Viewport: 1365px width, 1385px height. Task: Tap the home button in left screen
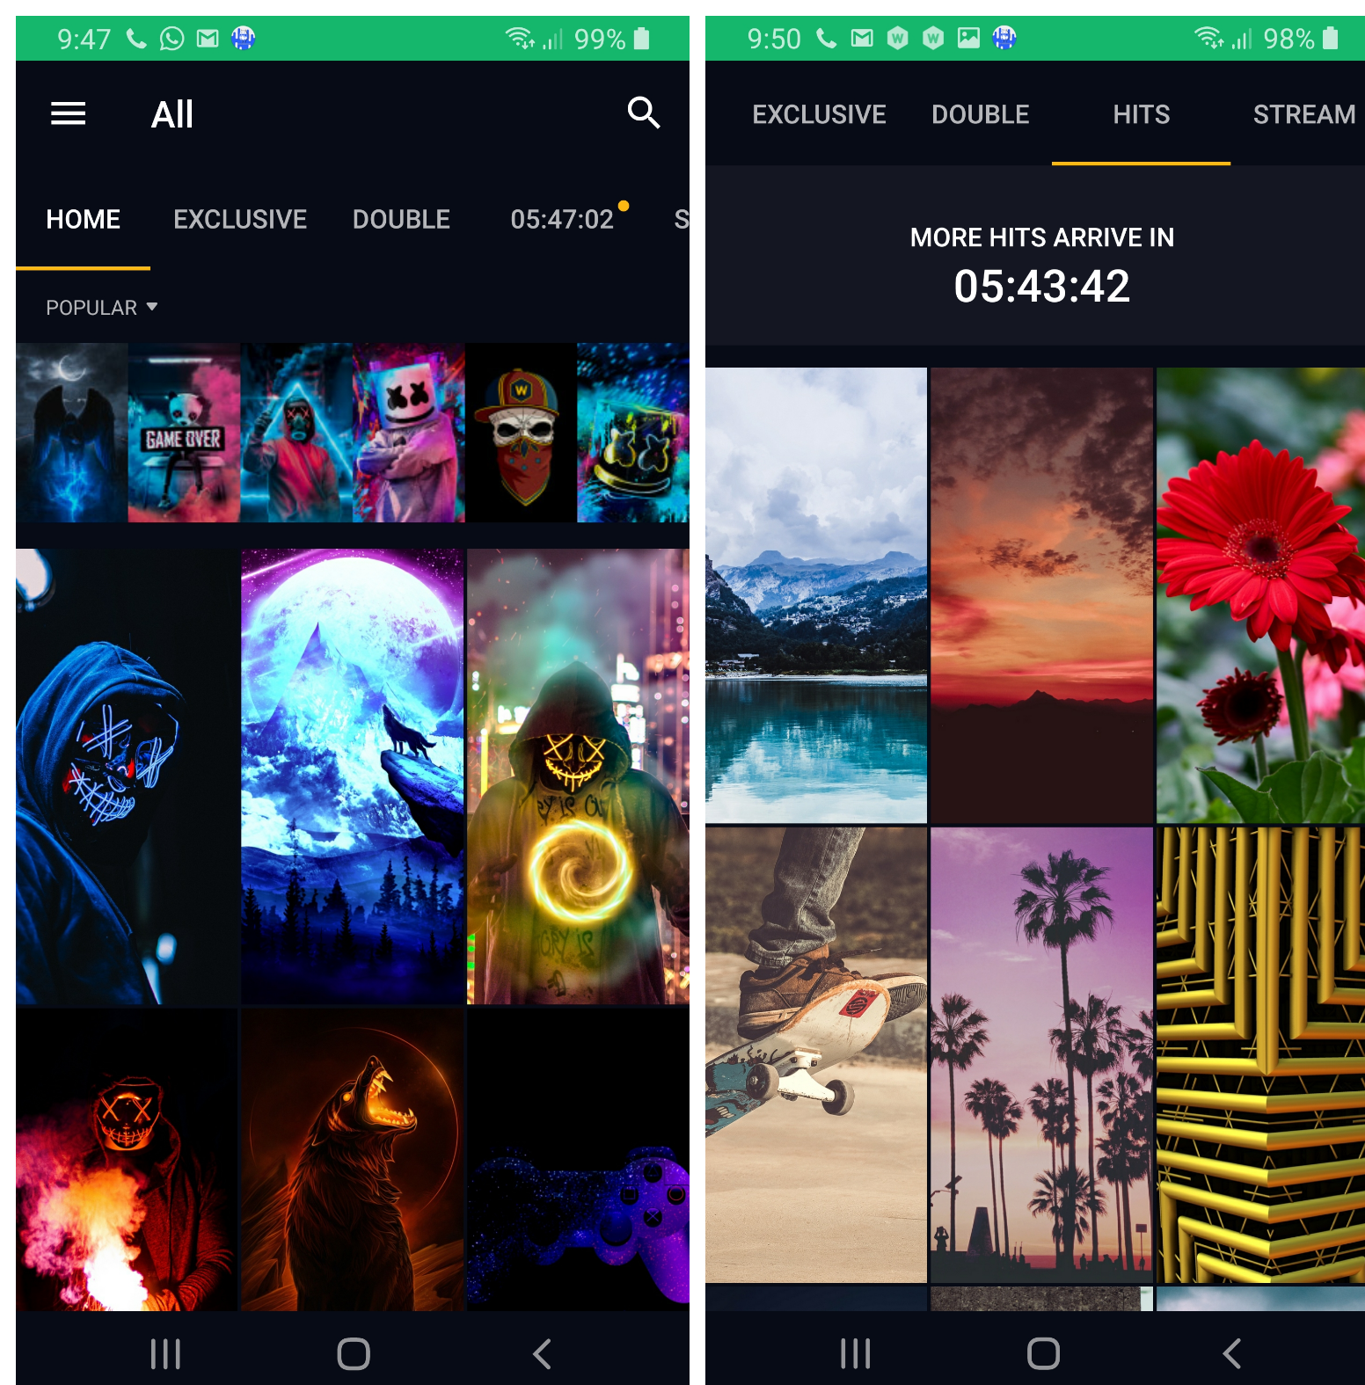click(354, 1353)
